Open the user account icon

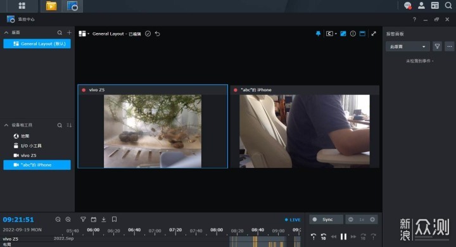point(421,5)
